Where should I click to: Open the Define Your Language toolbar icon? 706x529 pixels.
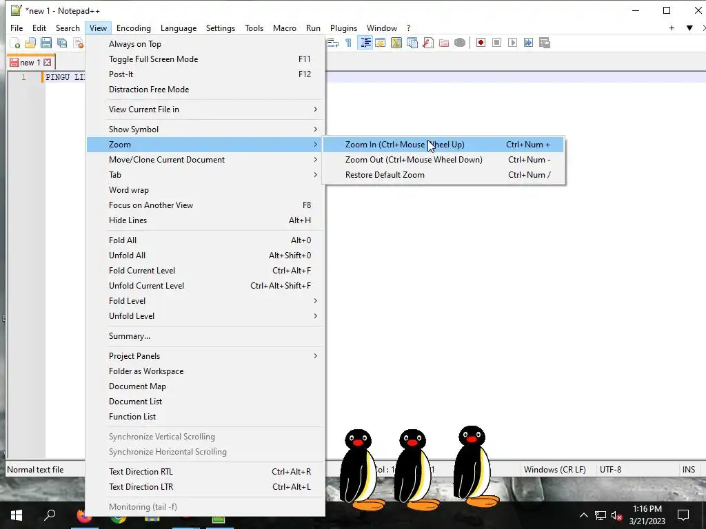coord(381,43)
